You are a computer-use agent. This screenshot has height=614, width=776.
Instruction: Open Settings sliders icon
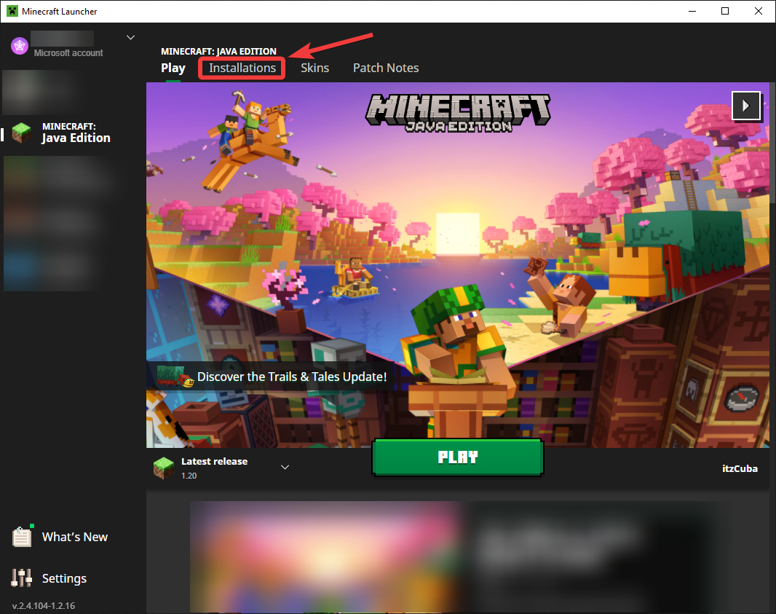point(22,578)
